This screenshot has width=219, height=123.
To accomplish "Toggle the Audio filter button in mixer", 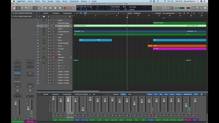I will pyautogui.click(x=150, y=94).
